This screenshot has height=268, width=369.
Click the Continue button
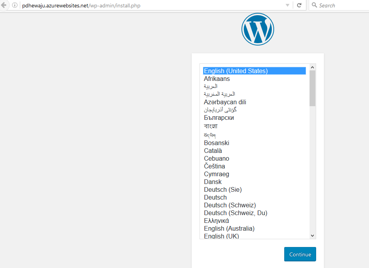(300, 254)
